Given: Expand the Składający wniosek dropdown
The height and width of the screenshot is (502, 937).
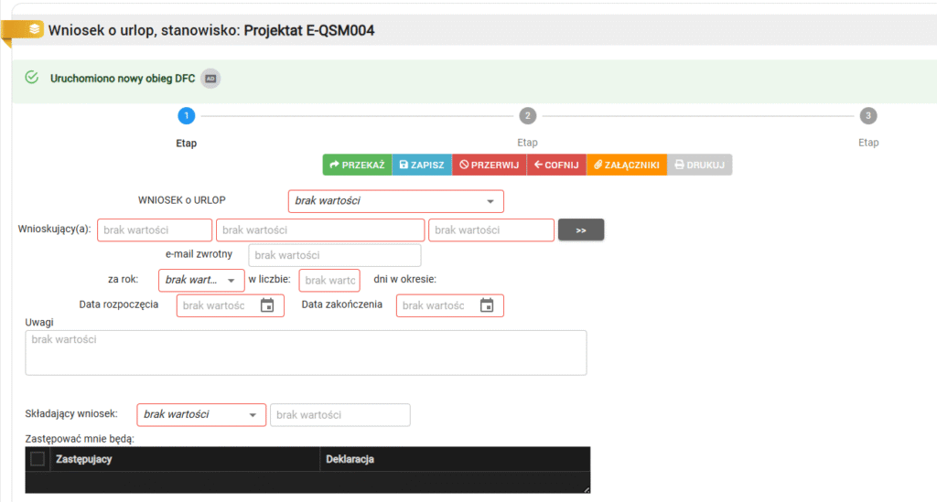Looking at the screenshot, I should [253, 415].
